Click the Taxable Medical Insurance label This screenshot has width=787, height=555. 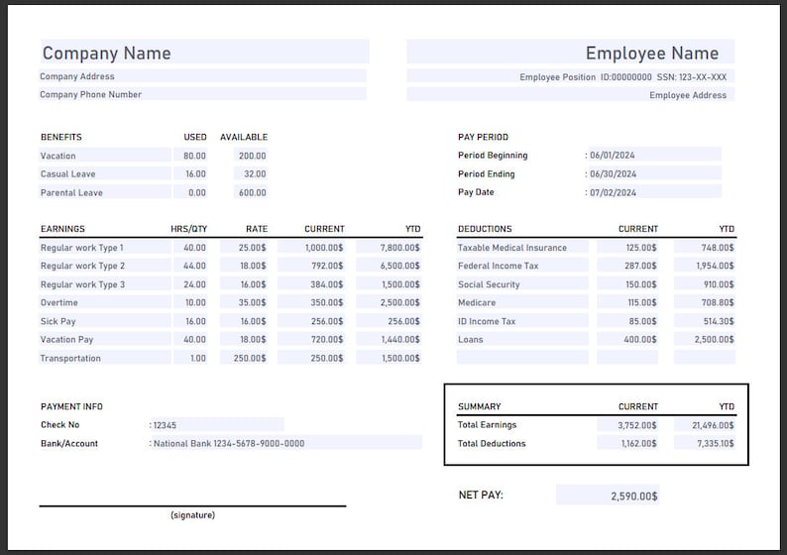pyautogui.click(x=512, y=248)
